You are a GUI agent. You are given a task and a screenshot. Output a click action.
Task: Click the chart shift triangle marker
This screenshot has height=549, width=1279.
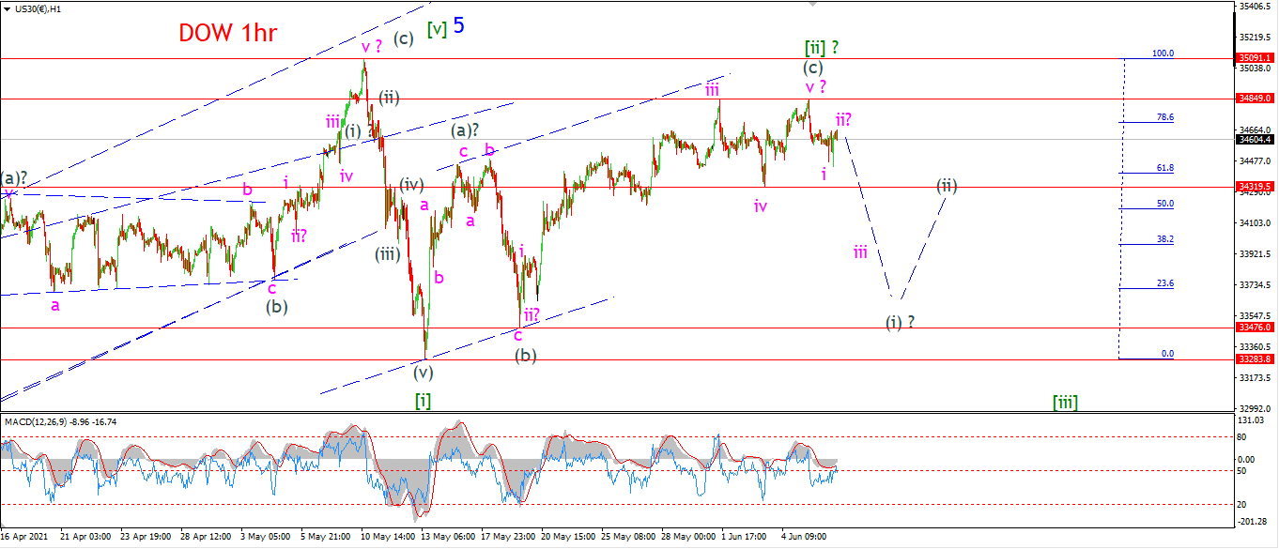[814, 4]
